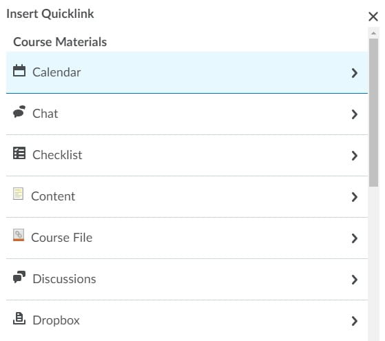Click the Content page icon
This screenshot has width=385, height=341.
18,194
